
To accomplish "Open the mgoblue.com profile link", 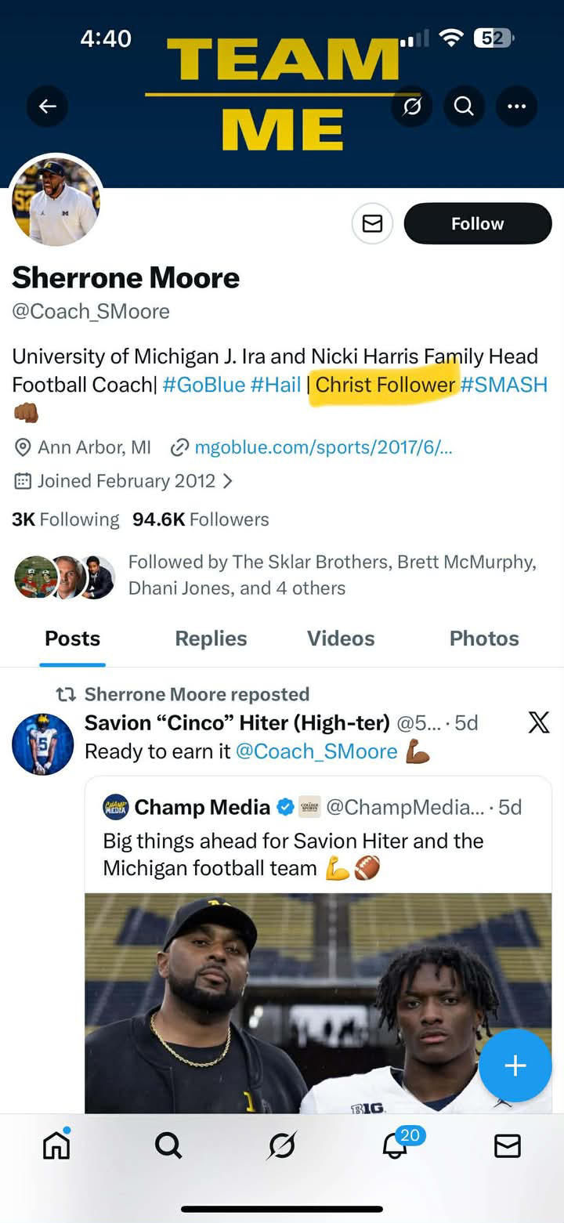I will tap(323, 447).
